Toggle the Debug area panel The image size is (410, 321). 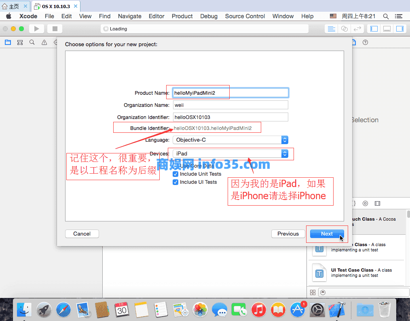tap(387, 29)
